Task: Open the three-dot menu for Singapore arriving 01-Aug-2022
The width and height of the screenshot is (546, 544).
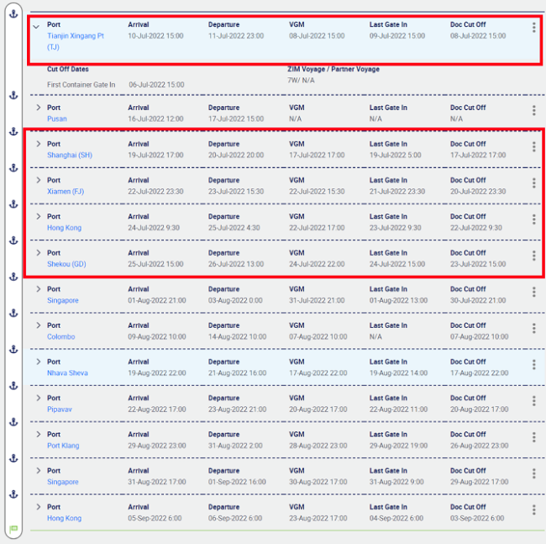Action: point(533,292)
